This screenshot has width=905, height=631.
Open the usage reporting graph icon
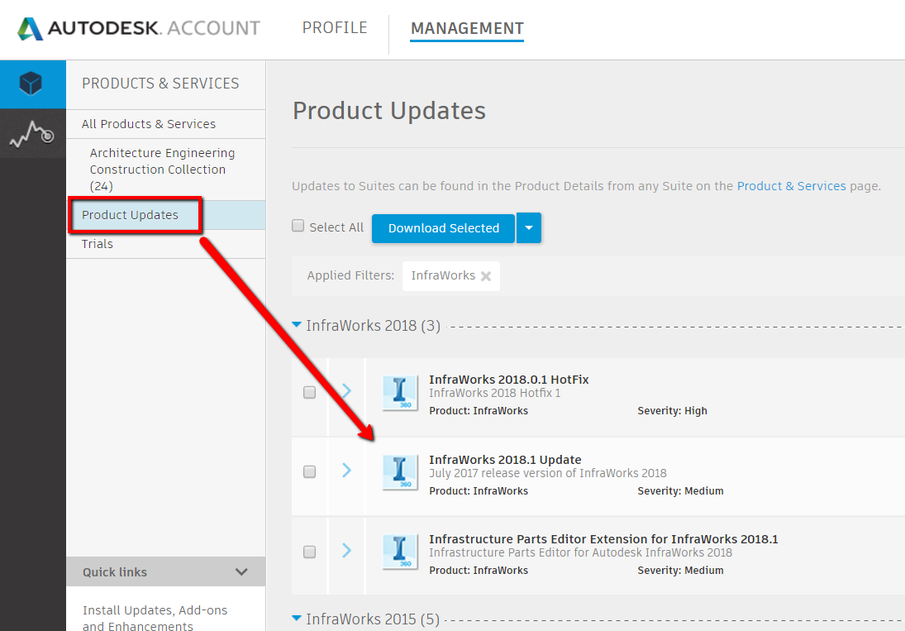[x=32, y=134]
